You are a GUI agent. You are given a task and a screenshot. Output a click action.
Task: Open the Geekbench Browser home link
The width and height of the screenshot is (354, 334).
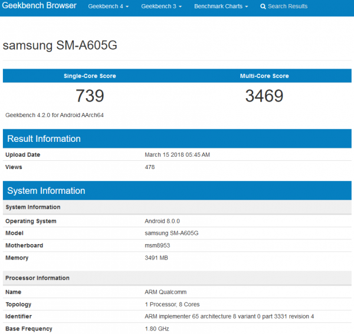(x=39, y=5)
